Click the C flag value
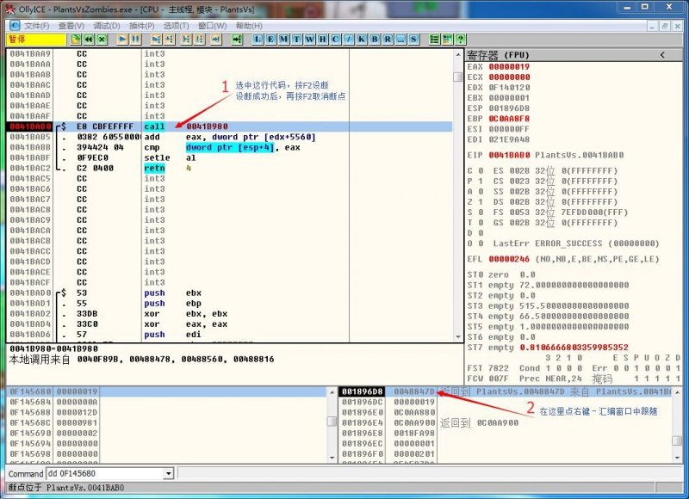The height and width of the screenshot is (499, 689). point(481,170)
